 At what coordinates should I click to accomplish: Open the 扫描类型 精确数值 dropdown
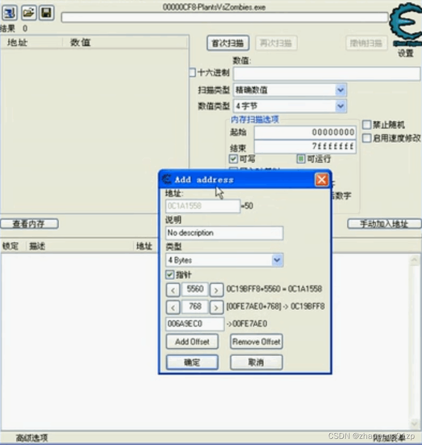tap(290, 90)
